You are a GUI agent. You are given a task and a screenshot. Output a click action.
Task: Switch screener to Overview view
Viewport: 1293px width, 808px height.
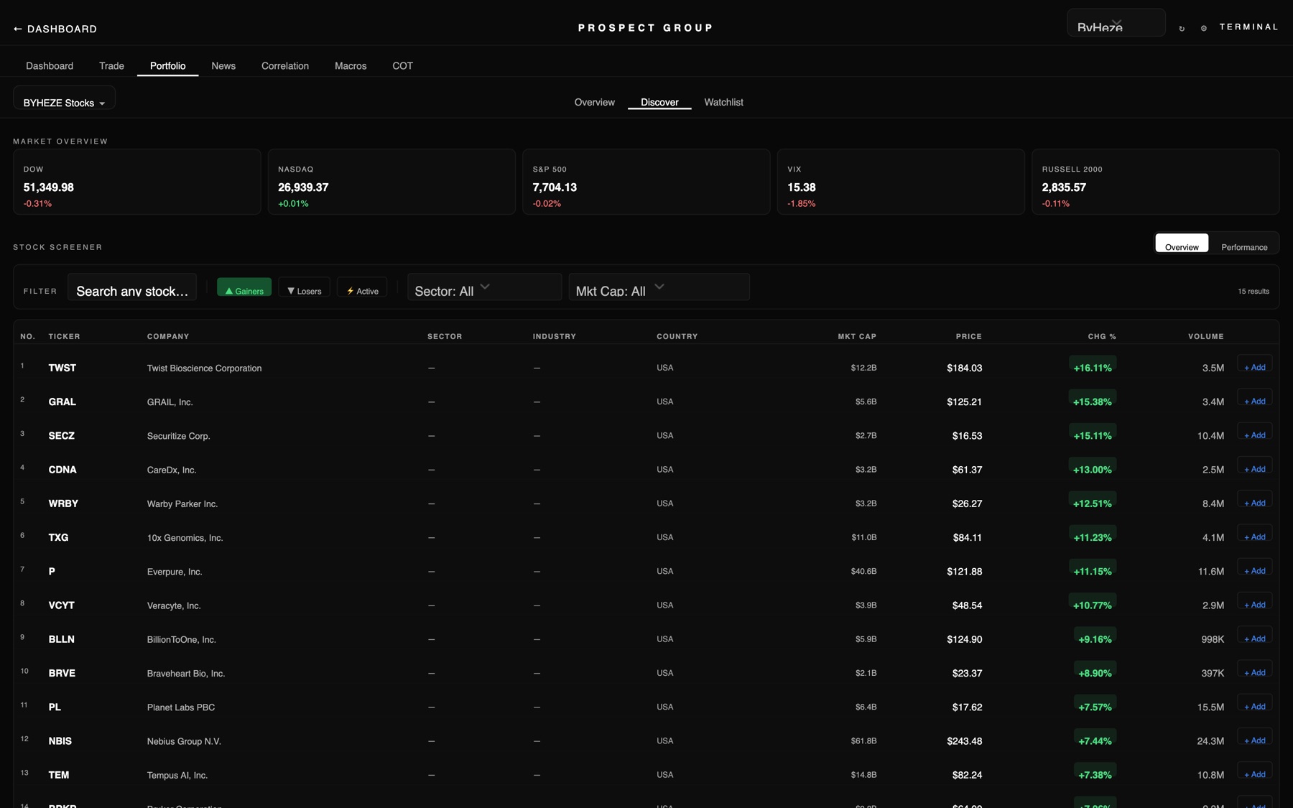1182,243
